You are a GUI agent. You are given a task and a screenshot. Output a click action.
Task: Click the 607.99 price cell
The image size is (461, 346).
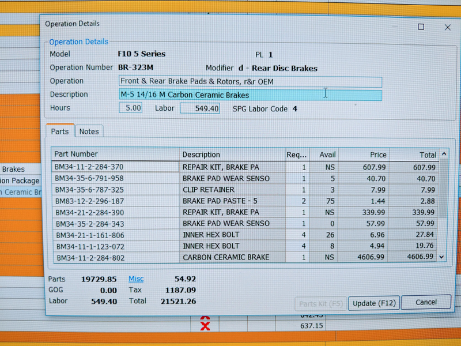pyautogui.click(x=364, y=167)
